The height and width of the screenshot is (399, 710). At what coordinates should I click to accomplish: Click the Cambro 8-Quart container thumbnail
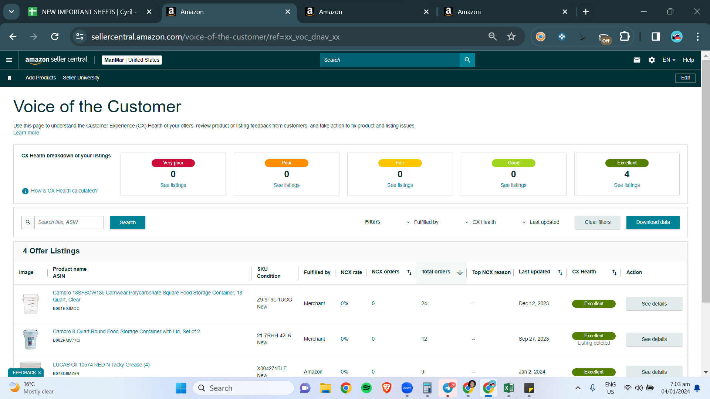click(x=31, y=339)
